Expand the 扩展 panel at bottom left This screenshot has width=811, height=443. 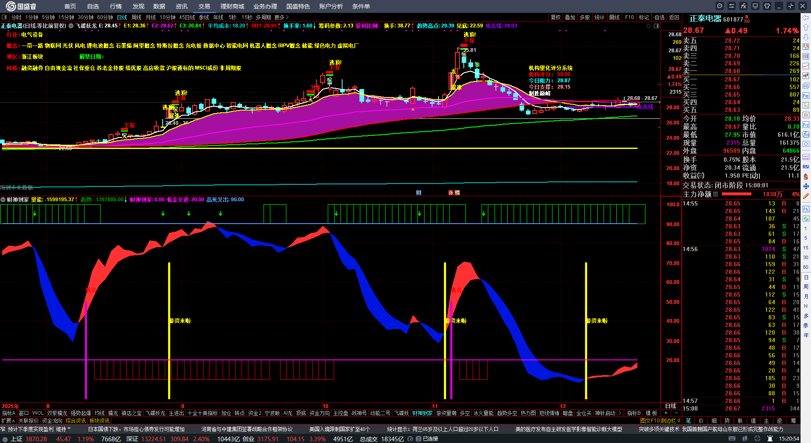click(8, 421)
